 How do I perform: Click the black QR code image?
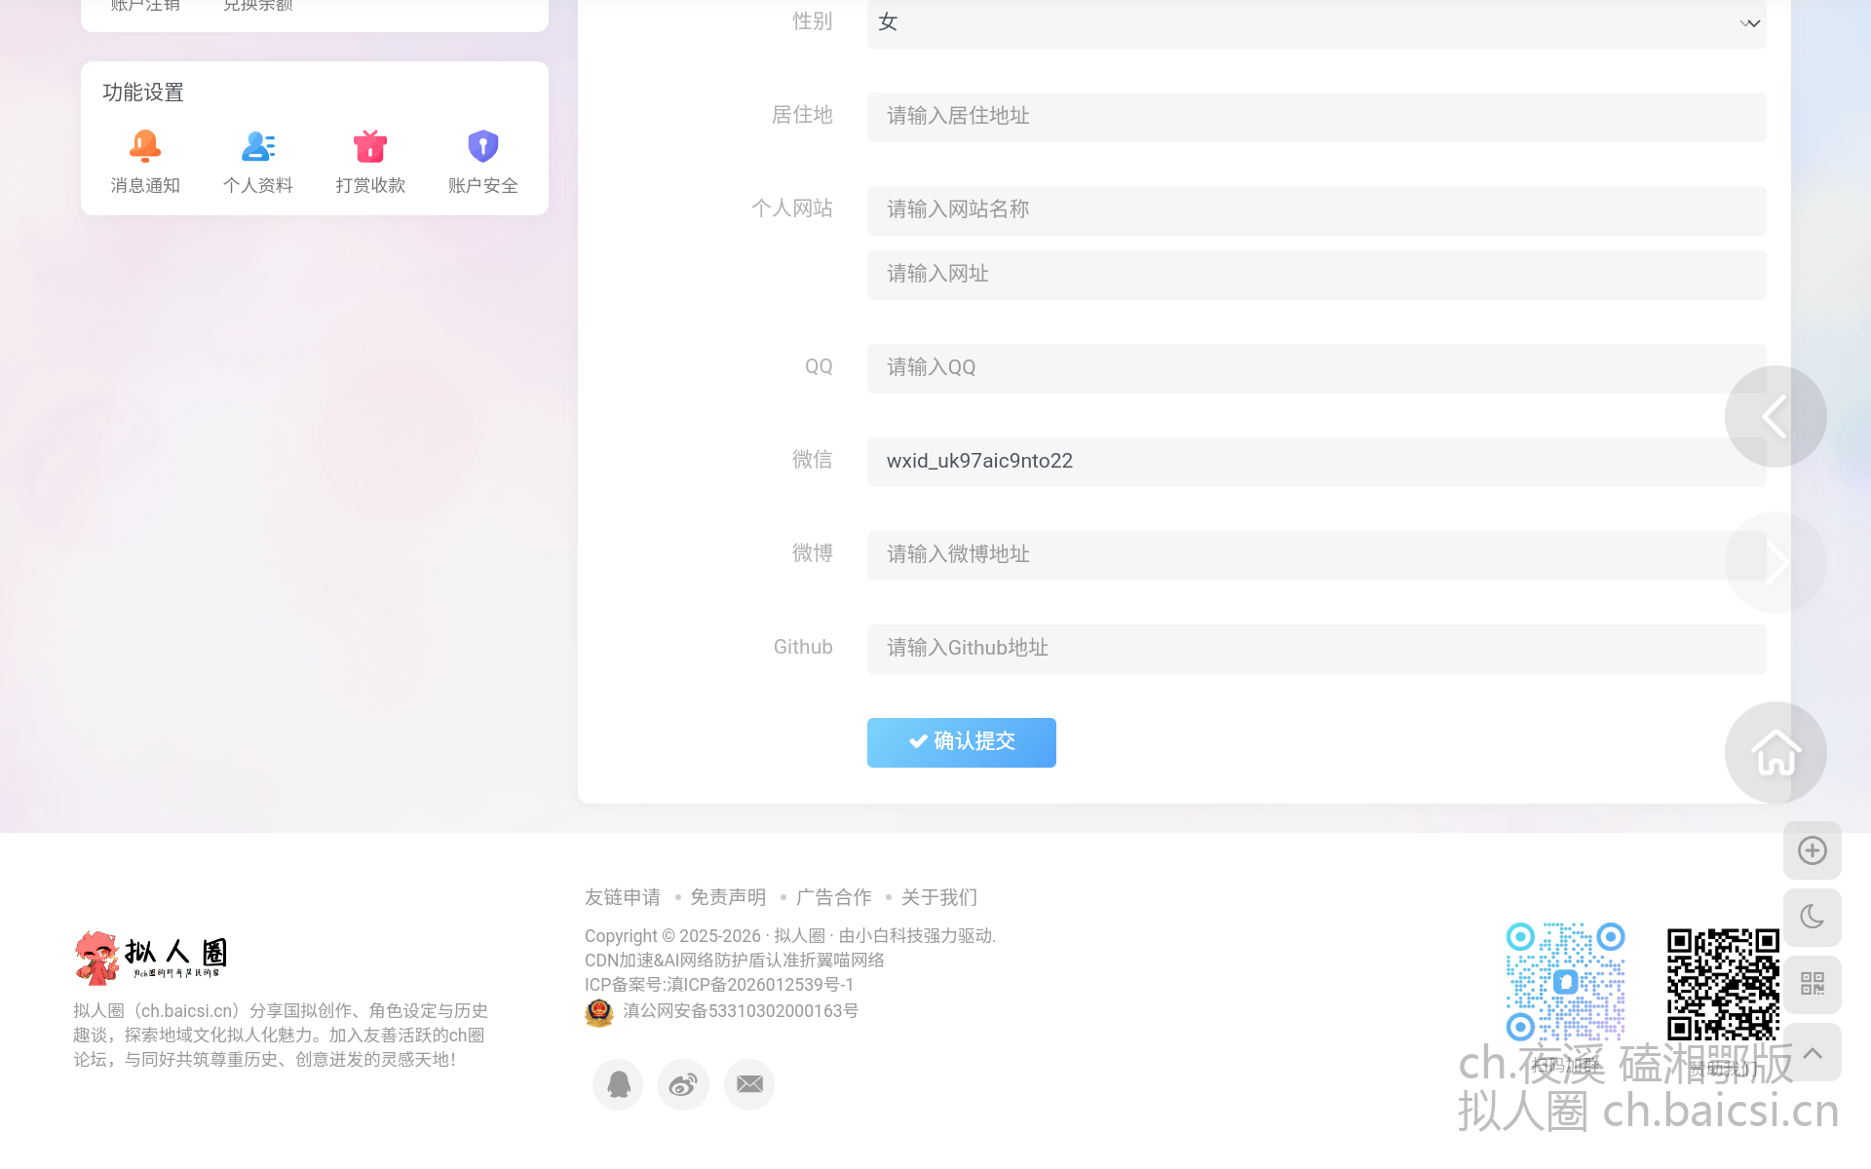(1723, 984)
